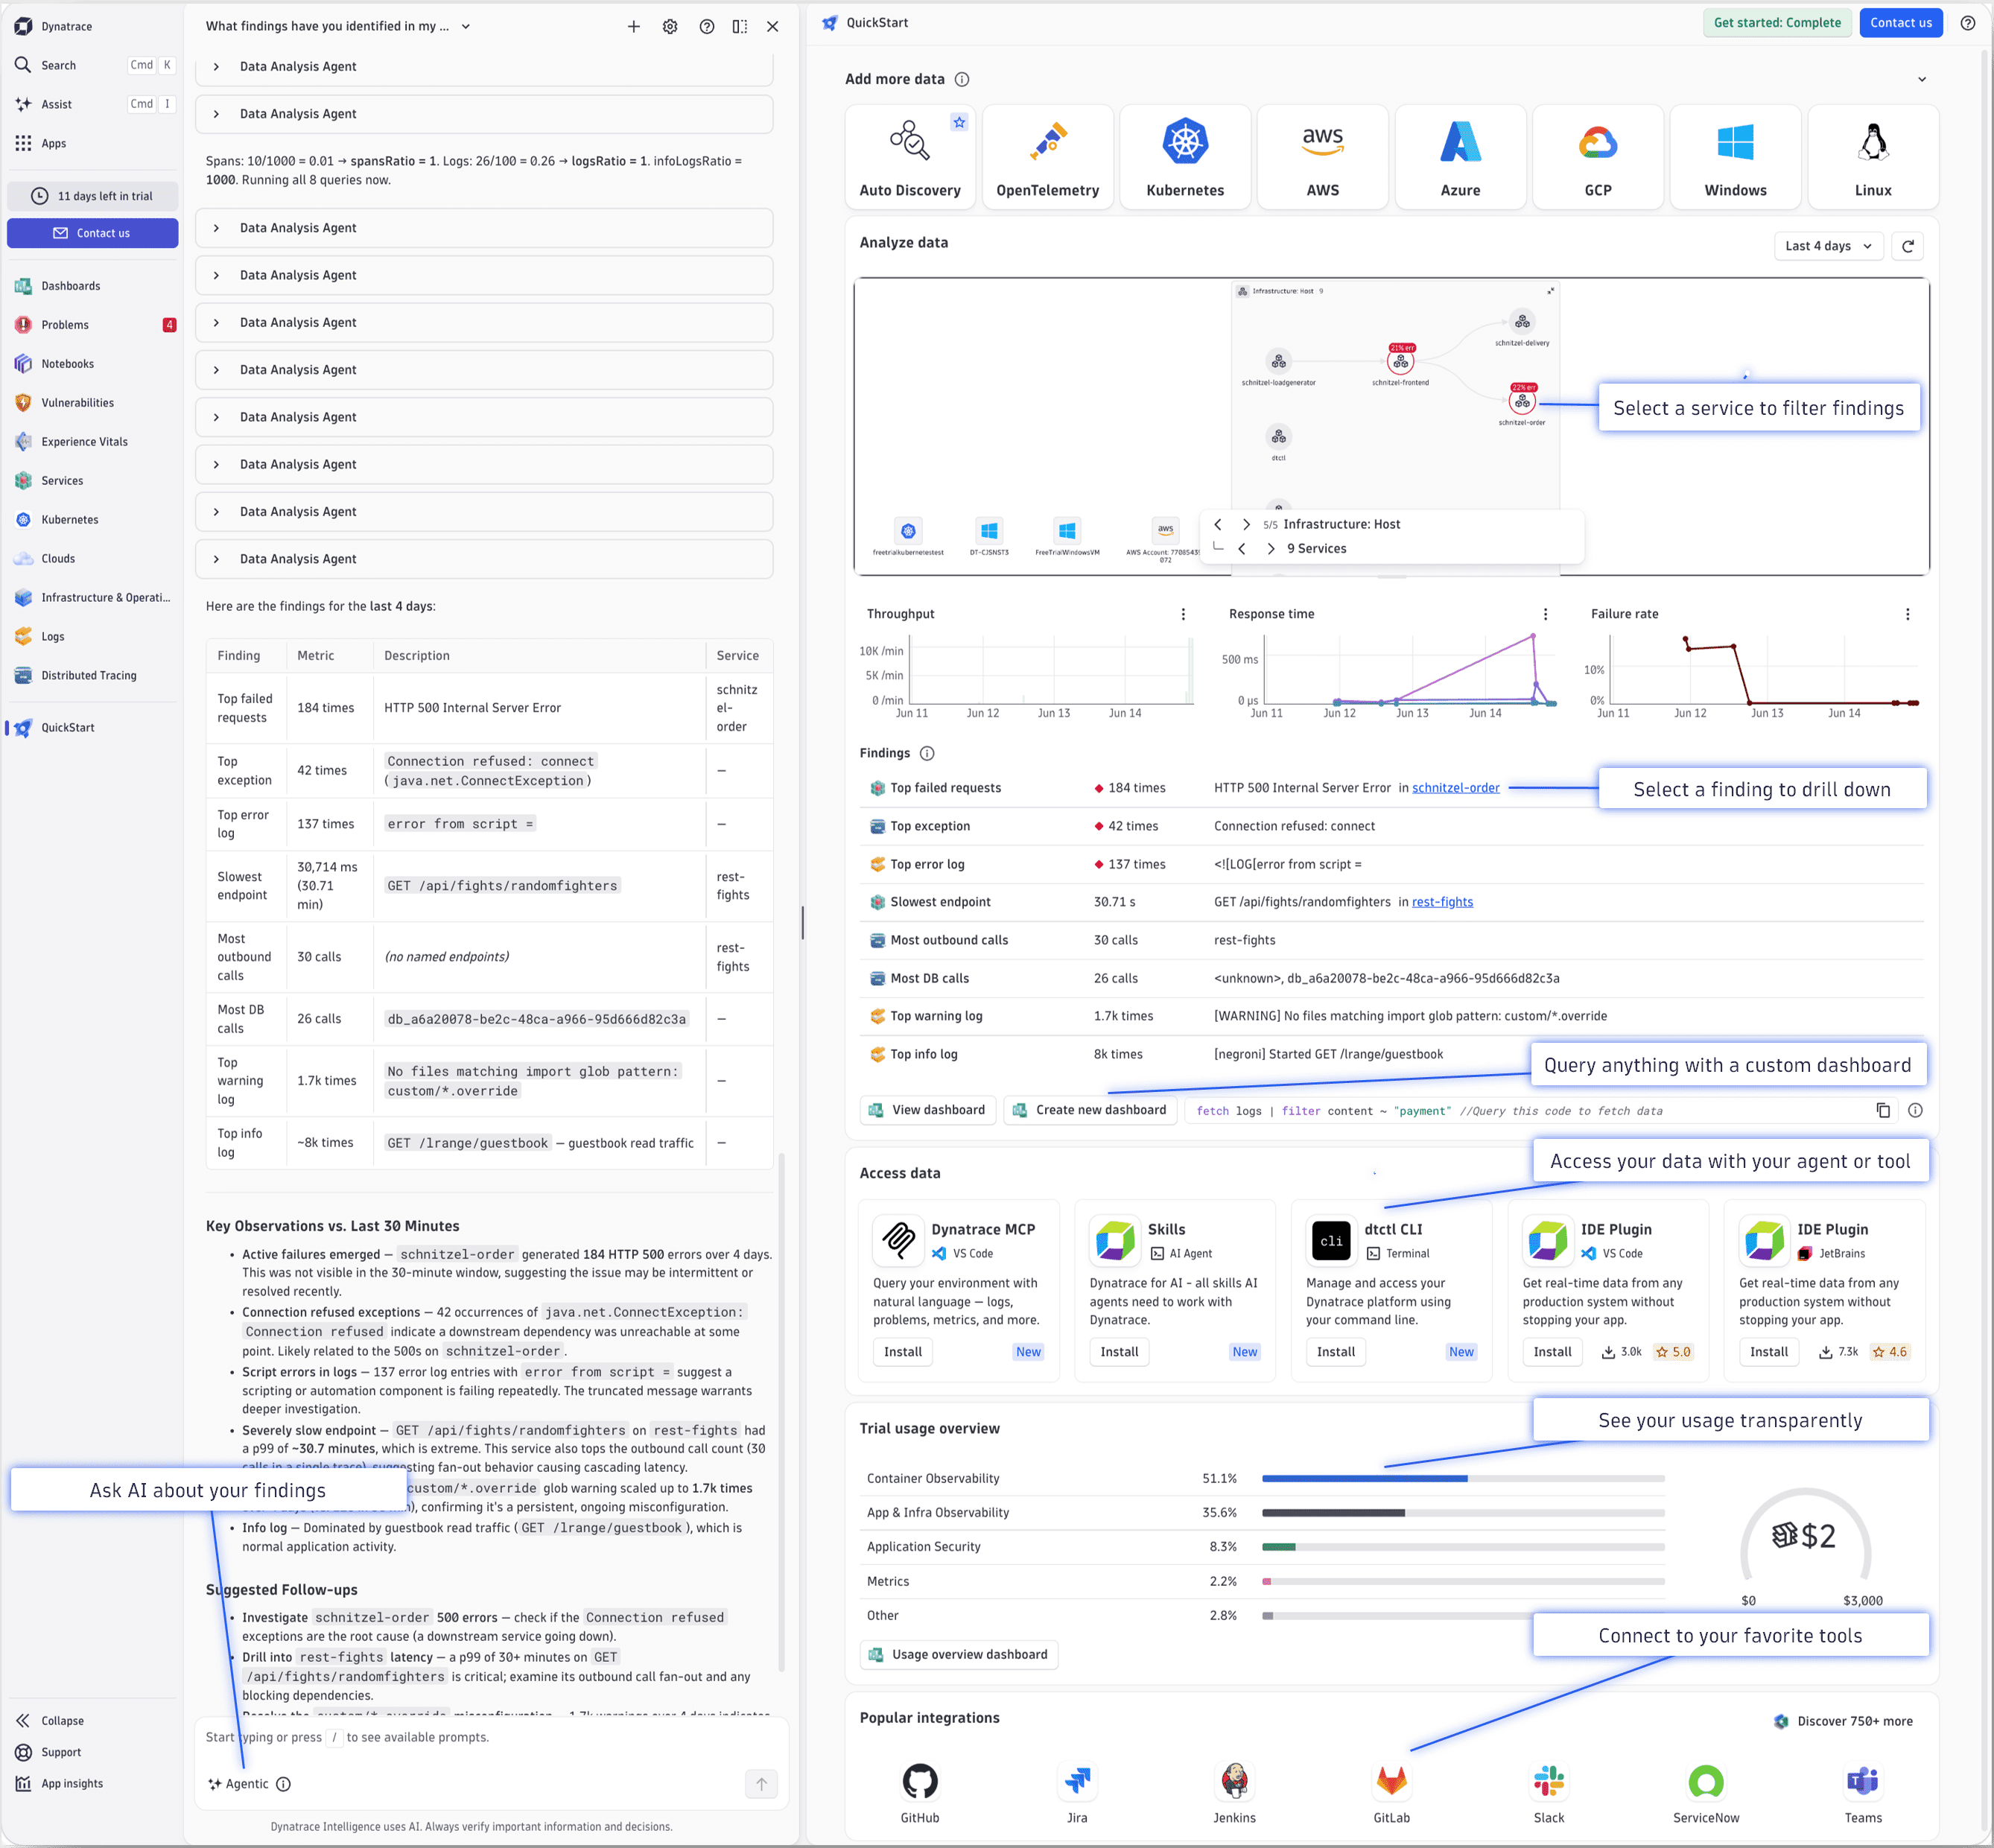
Task: Open Dashboards from sidebar
Action: coord(70,286)
